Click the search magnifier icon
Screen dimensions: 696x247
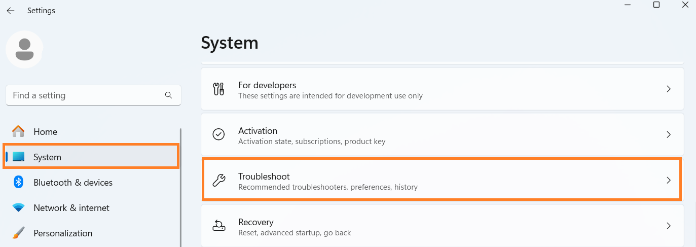[x=169, y=95]
